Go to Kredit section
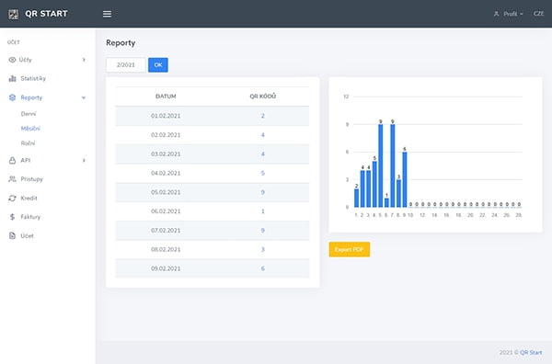This screenshot has width=552, height=364. (x=29, y=198)
